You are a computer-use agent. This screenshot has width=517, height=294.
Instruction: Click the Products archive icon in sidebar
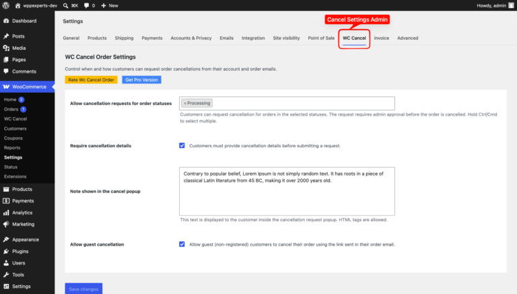coord(6,189)
